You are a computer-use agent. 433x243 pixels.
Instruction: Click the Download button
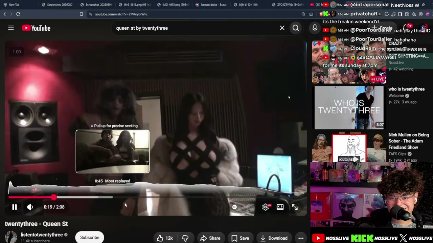274,238
